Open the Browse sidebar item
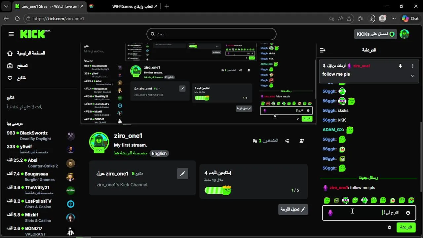423x238 pixels. (x=18, y=66)
